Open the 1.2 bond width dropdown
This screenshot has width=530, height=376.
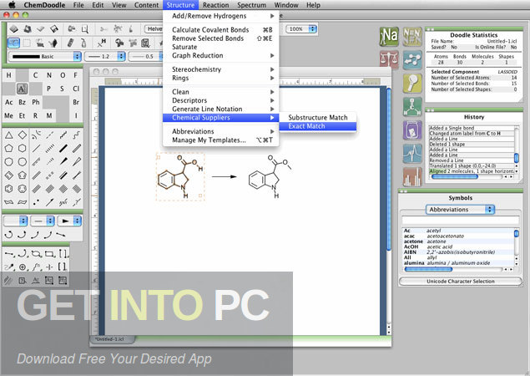[x=105, y=56]
